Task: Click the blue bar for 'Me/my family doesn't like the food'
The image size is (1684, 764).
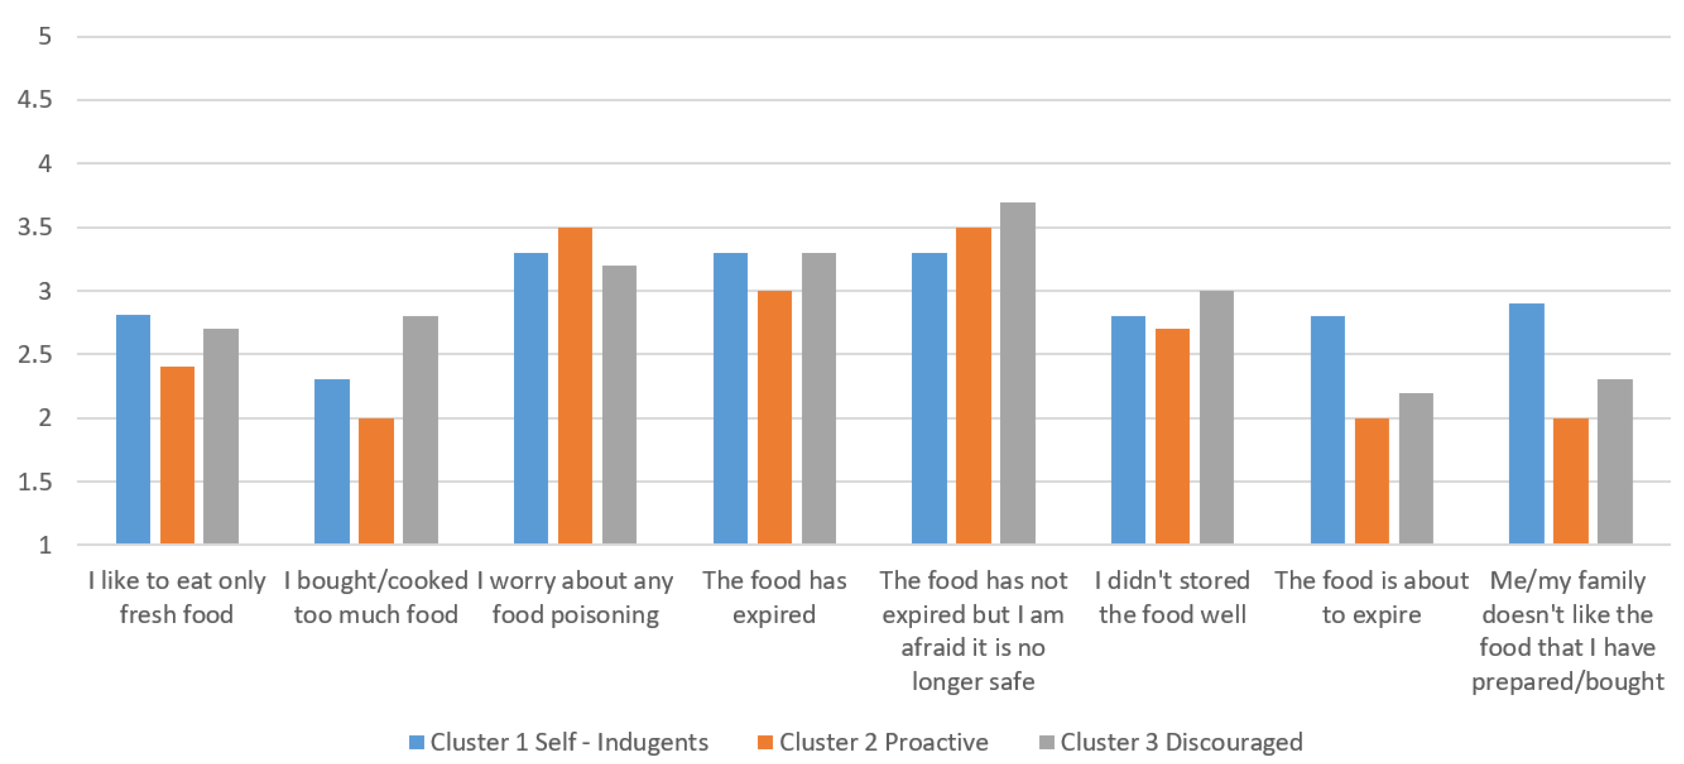Action: tap(1526, 423)
